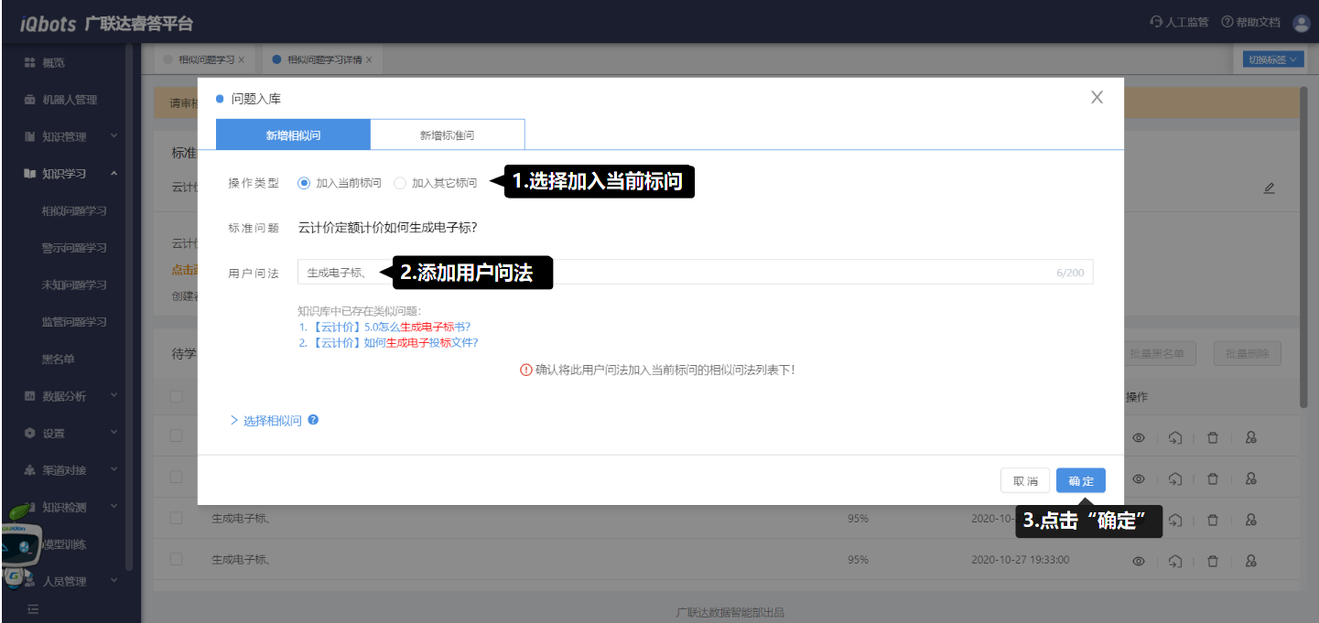The width and height of the screenshot is (1319, 623).
Task: Click the help icon next to 选择相似问
Action: [314, 420]
